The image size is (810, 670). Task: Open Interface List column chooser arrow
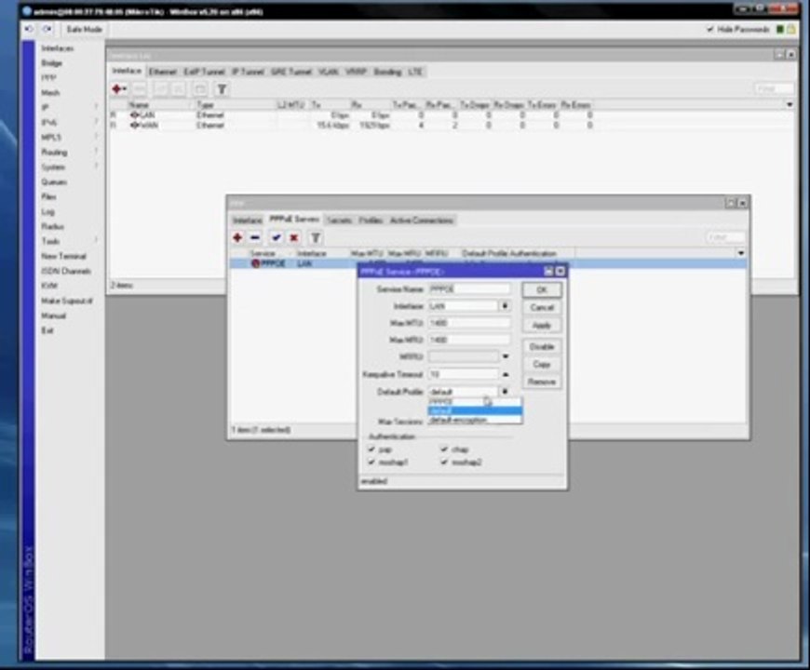tap(790, 105)
